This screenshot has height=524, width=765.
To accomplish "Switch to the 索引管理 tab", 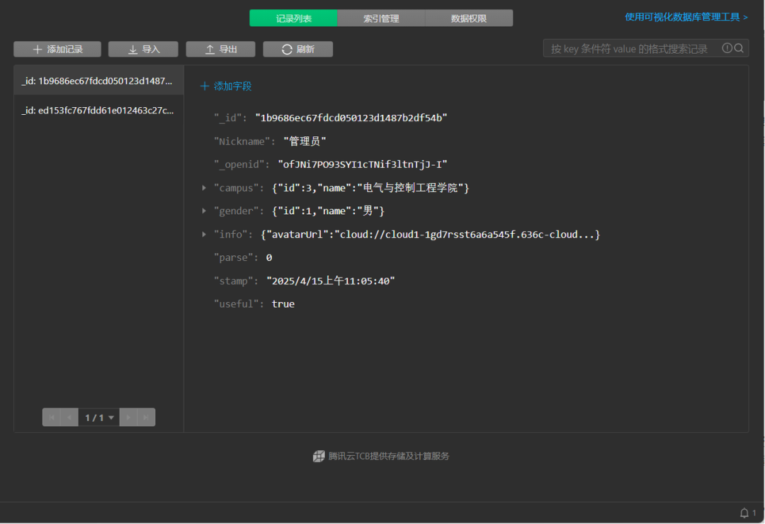I will click(381, 18).
